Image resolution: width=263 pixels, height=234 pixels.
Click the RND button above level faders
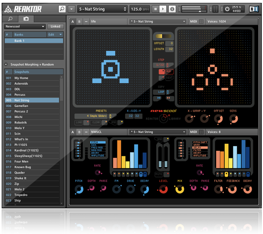pyautogui.click(x=159, y=139)
